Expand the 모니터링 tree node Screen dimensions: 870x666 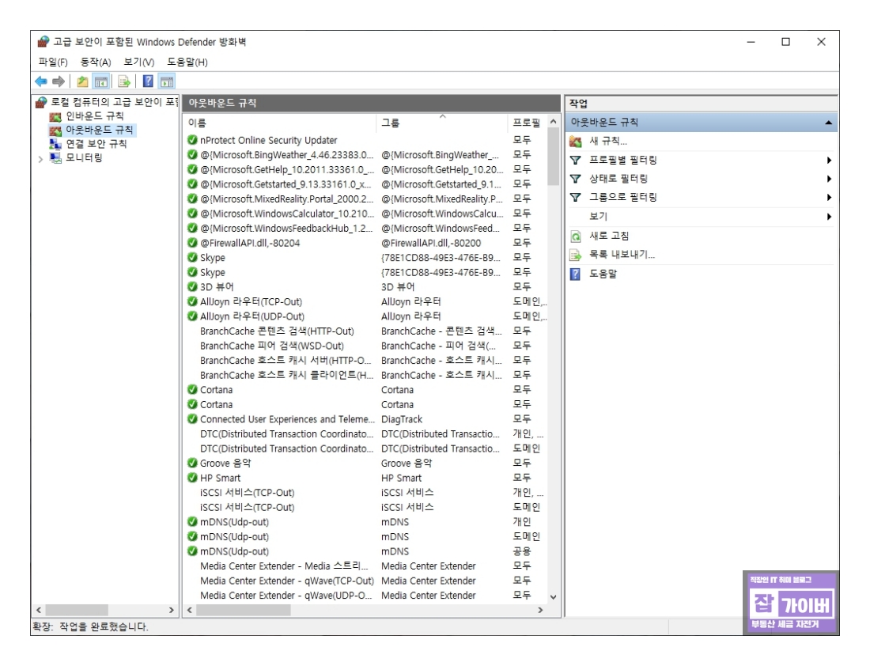click(40, 159)
